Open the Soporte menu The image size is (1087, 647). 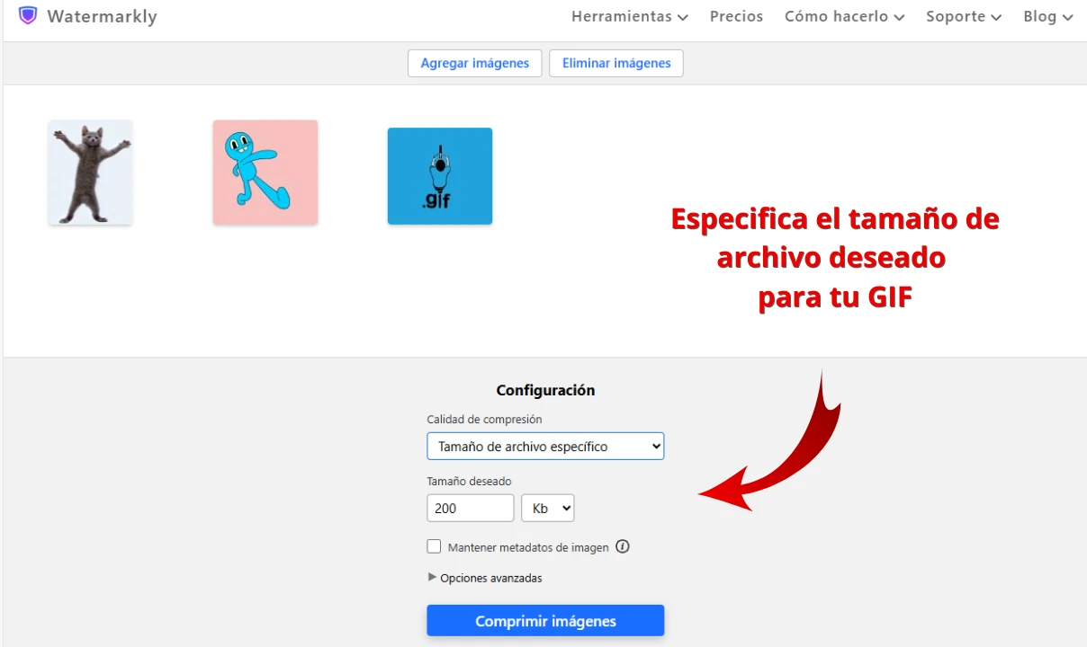click(963, 16)
